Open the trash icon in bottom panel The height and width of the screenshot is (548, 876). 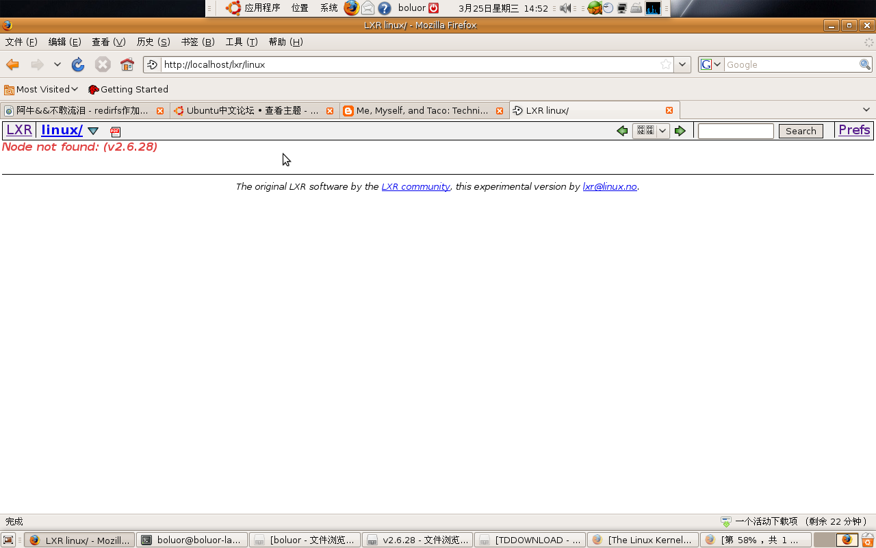click(867, 540)
